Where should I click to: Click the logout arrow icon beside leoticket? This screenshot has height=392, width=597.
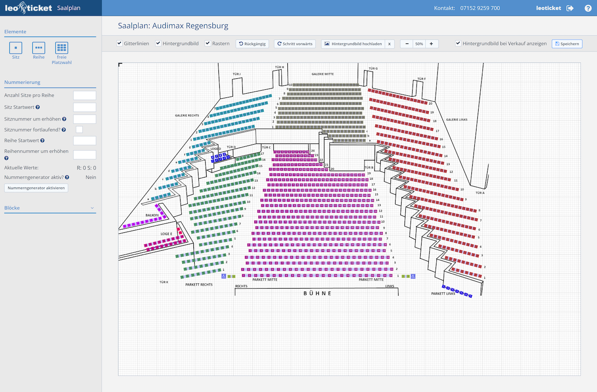click(570, 8)
